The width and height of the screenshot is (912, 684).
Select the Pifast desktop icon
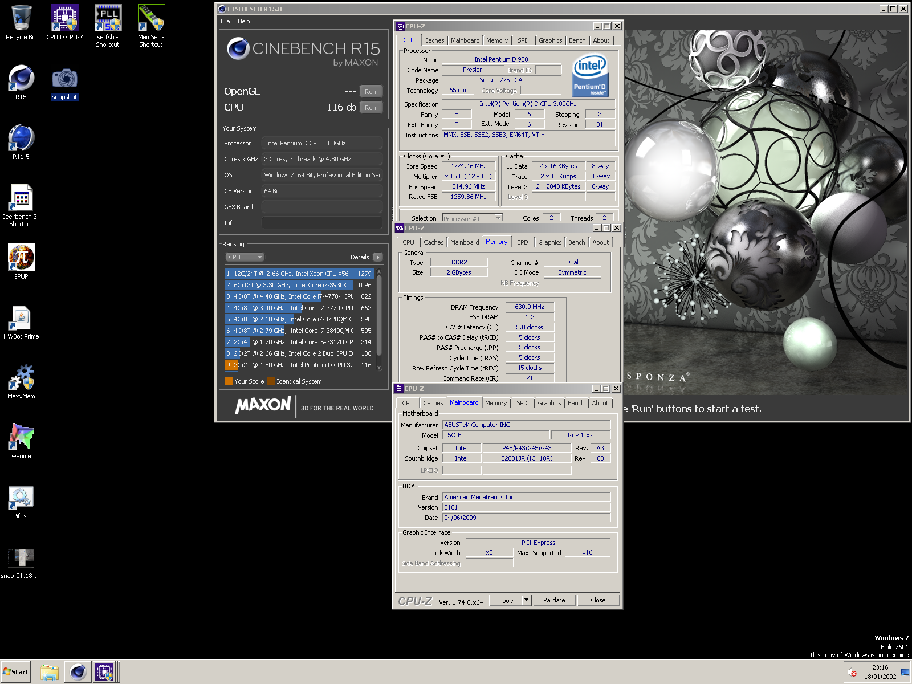tap(21, 502)
